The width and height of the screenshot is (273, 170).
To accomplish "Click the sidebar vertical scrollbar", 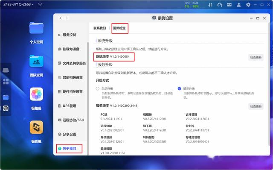I will click(88, 98).
